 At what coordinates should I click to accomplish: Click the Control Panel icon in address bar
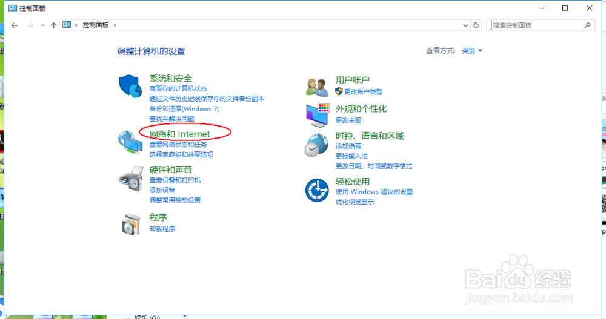point(67,25)
